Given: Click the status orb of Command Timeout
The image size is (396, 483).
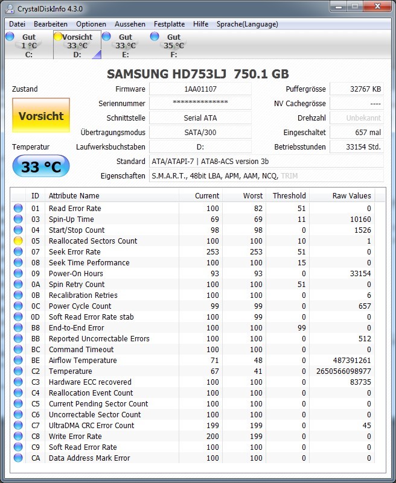Looking at the screenshot, I should [18, 349].
